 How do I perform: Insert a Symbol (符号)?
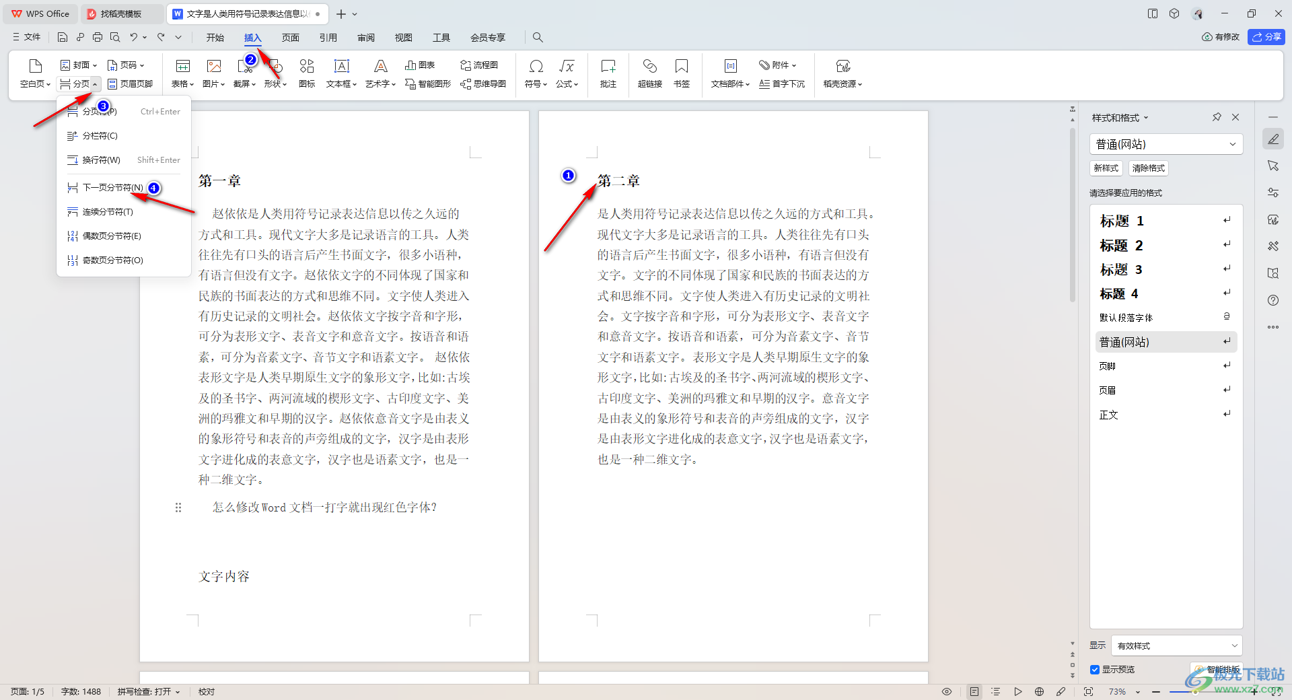click(536, 73)
